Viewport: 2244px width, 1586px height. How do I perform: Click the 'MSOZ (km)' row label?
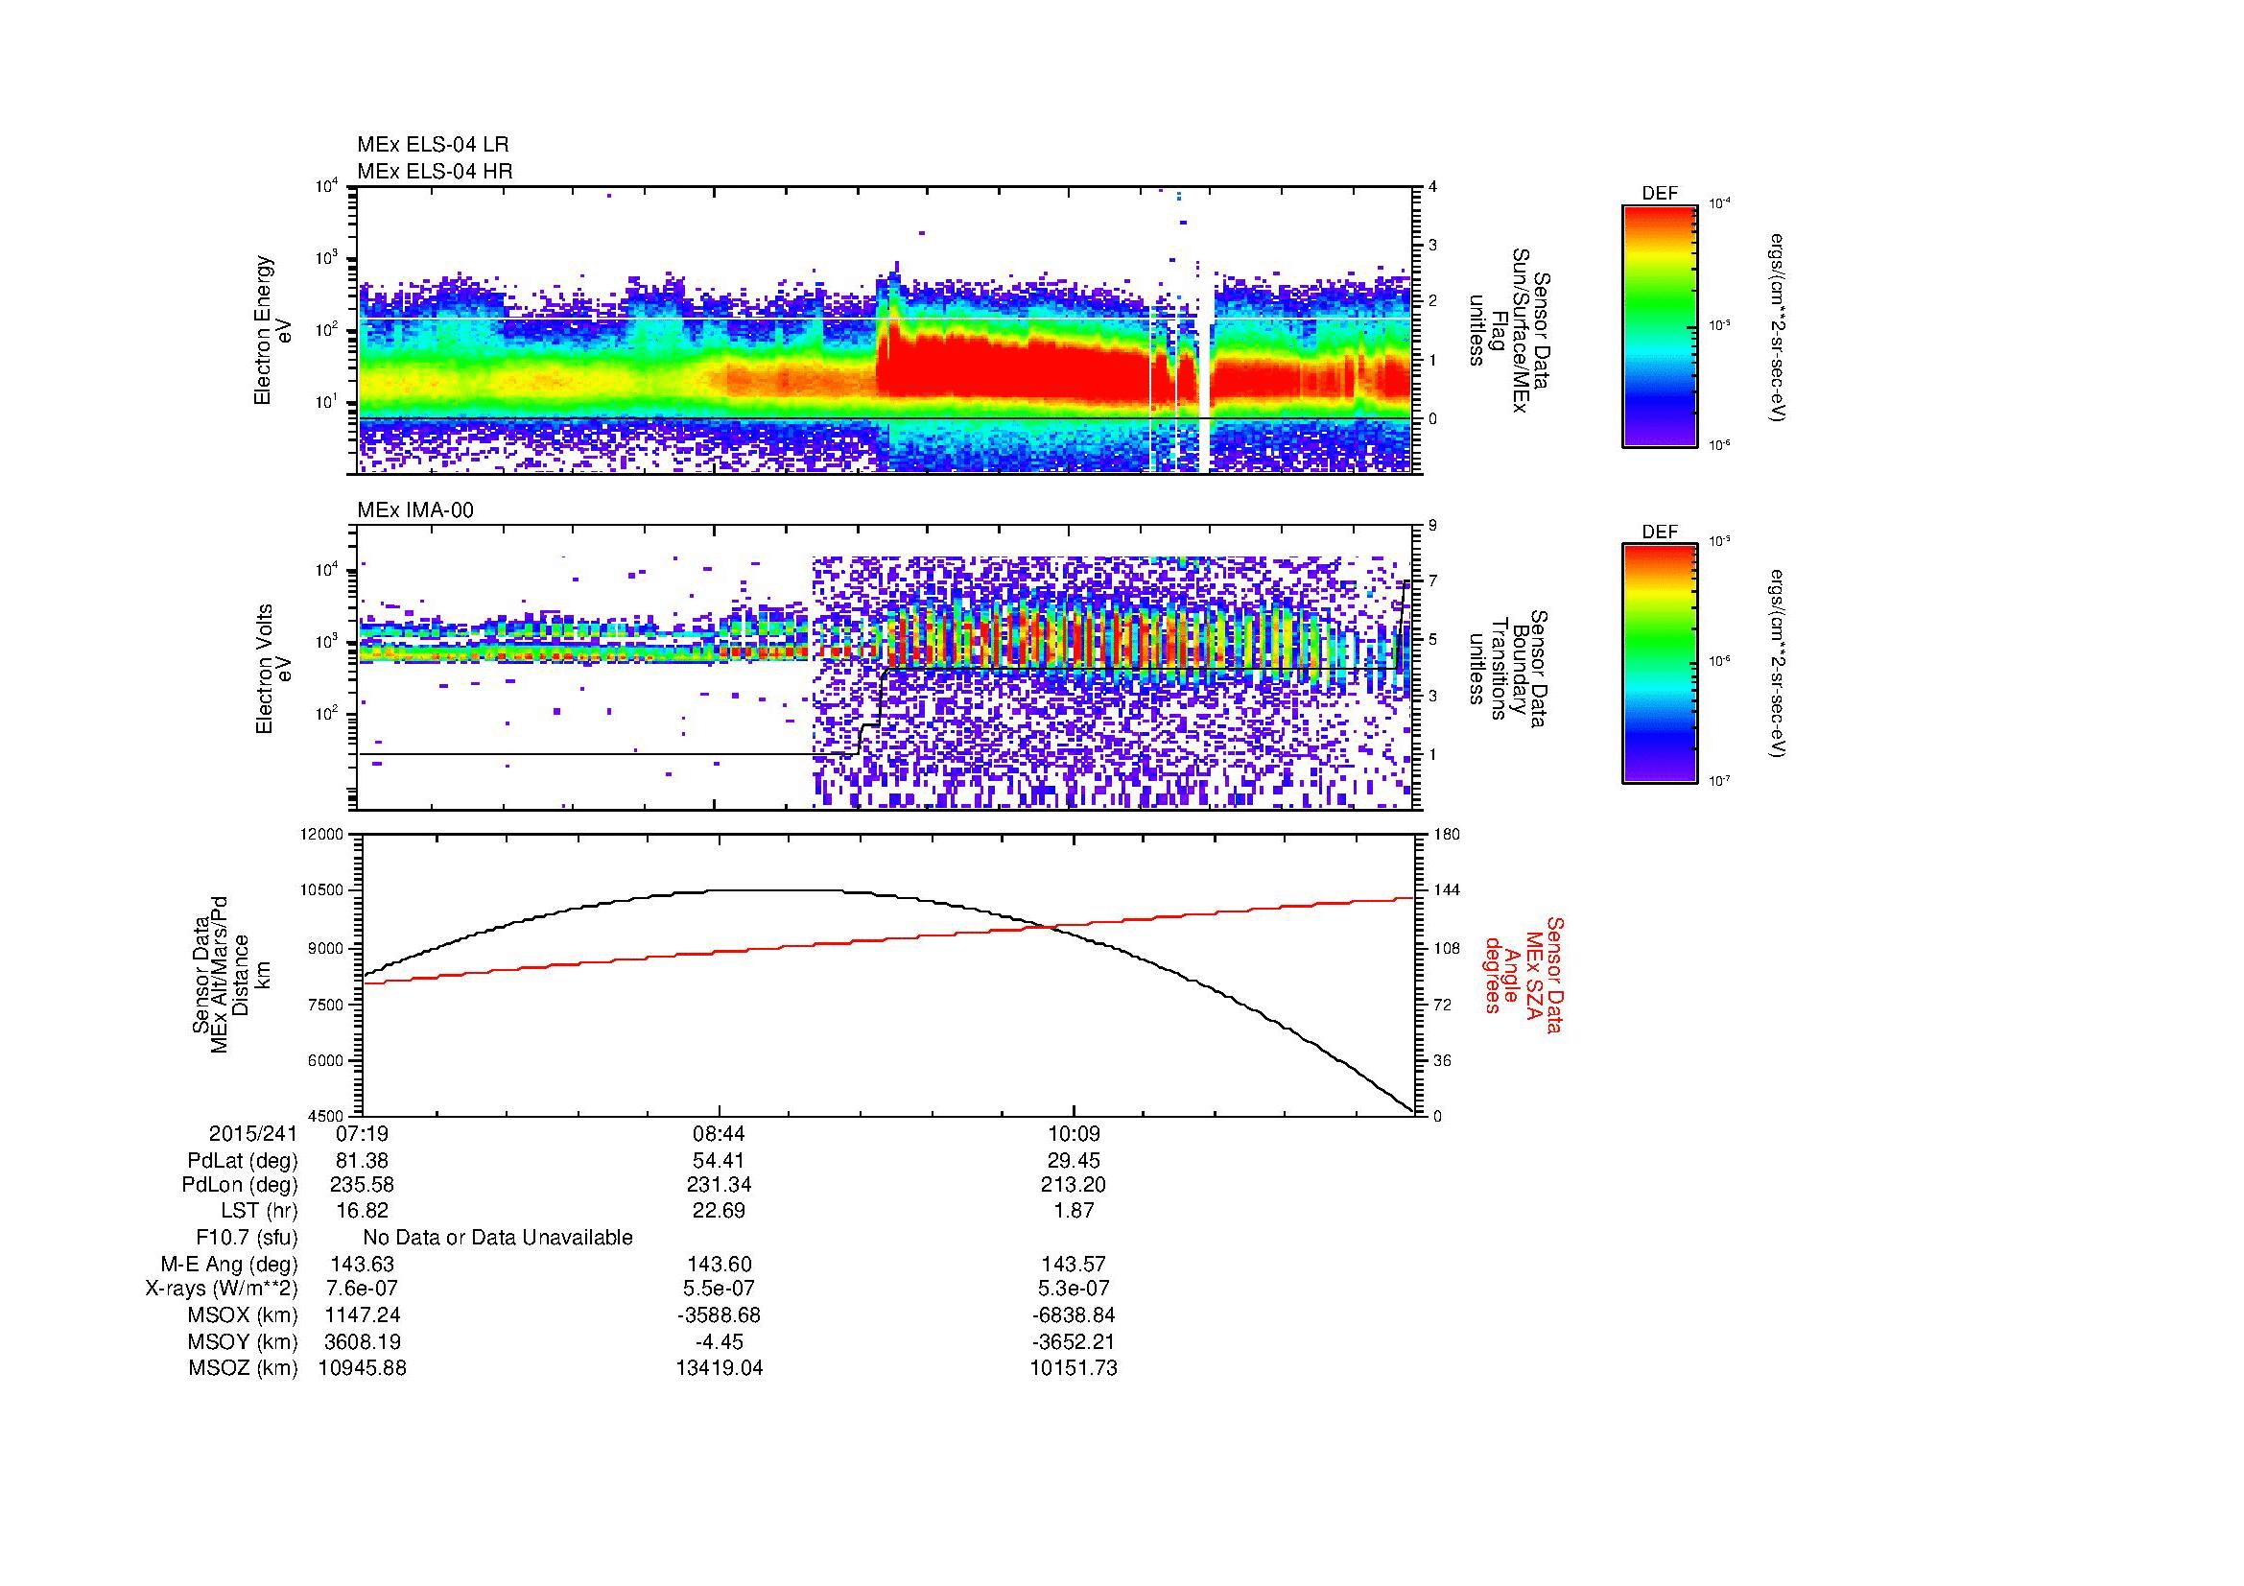(243, 1368)
